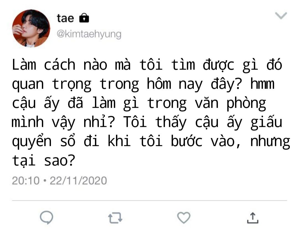Click the padlock icon beside tae
The height and width of the screenshot is (233, 299).
click(84, 18)
